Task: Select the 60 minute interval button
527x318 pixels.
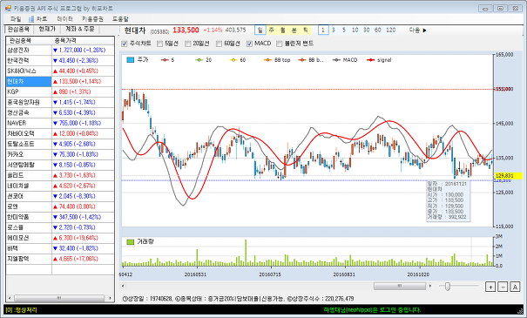Action: [378, 30]
